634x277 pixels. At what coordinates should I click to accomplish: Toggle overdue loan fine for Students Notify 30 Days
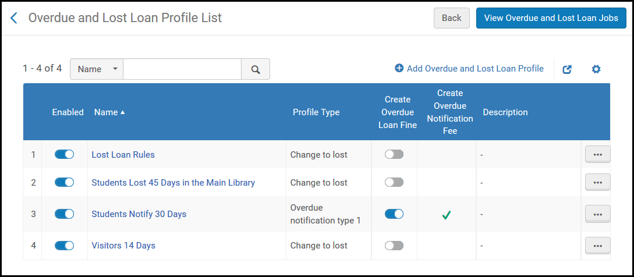tap(394, 214)
